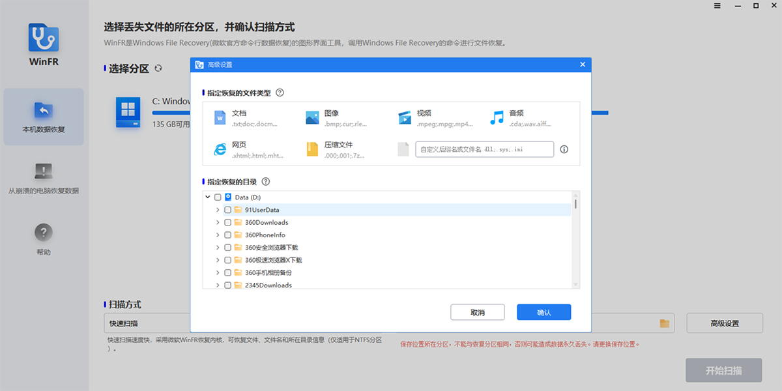Click the custom file extension input field

click(x=484, y=149)
